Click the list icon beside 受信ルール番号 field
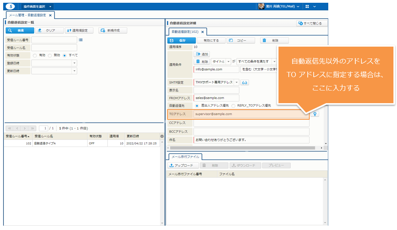 [81, 40]
